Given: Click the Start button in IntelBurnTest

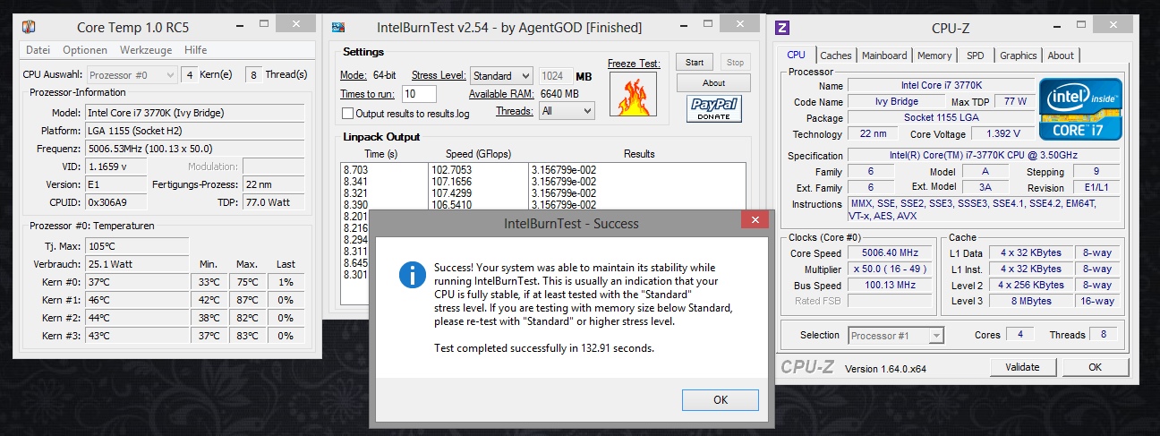Looking at the screenshot, I should tap(695, 63).
